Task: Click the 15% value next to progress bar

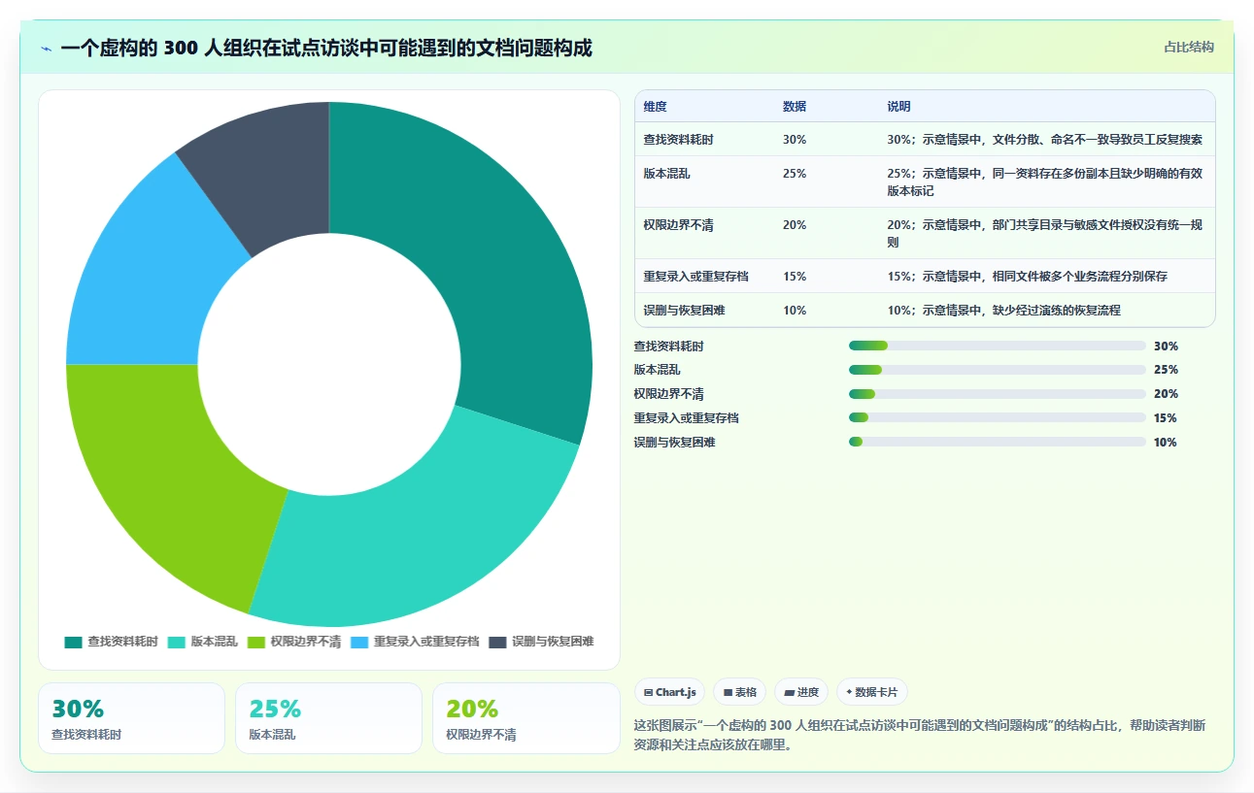Action: click(x=1166, y=418)
